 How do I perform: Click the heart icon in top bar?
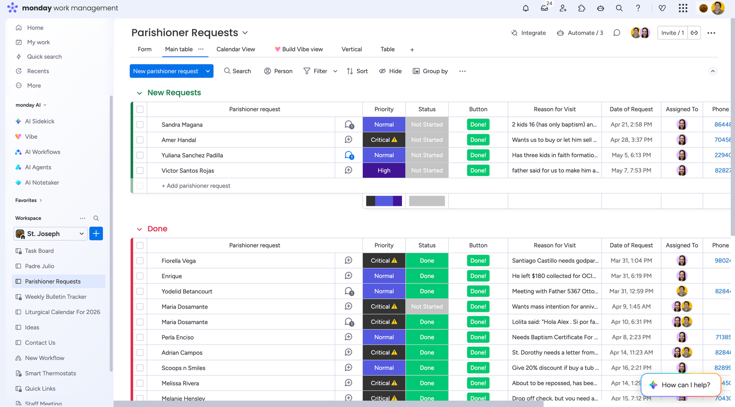click(x=662, y=8)
